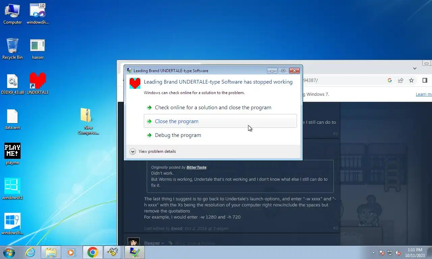Close the crash dialog with red X
The width and height of the screenshot is (432, 259).
294,70
